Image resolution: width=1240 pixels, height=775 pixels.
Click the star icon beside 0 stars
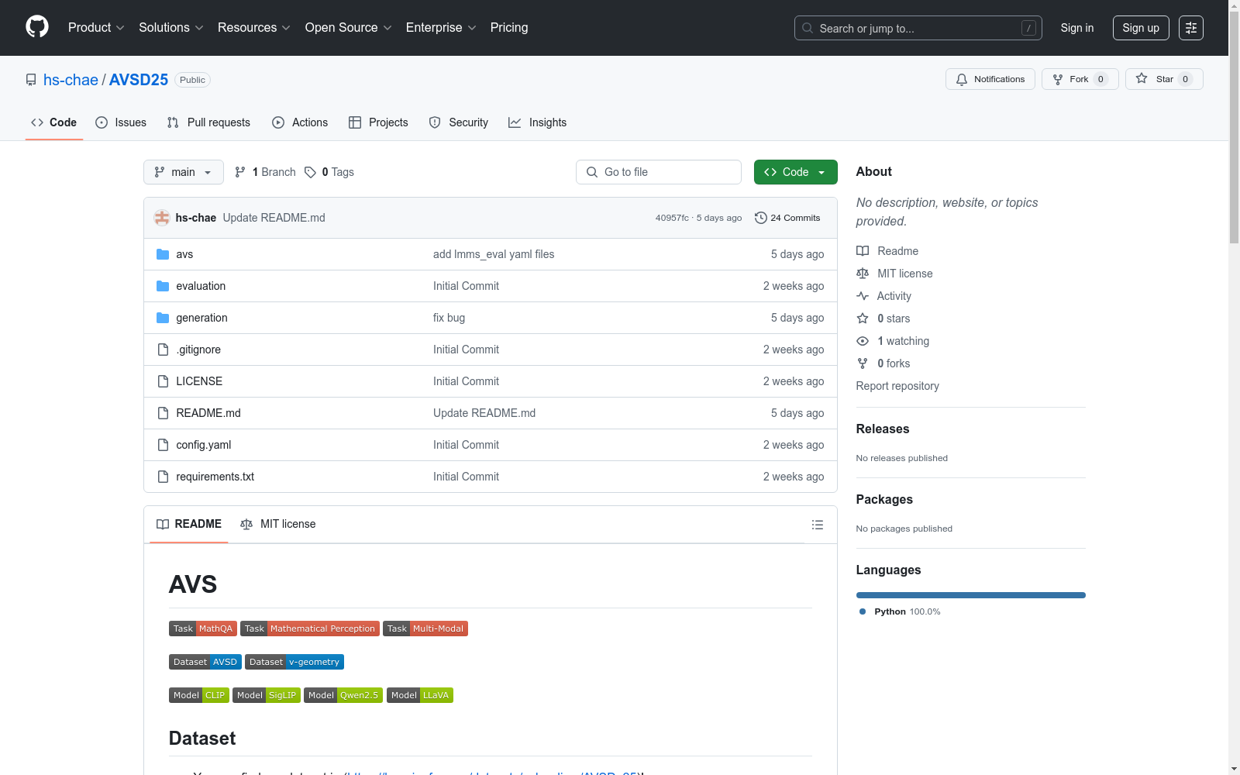tap(863, 319)
